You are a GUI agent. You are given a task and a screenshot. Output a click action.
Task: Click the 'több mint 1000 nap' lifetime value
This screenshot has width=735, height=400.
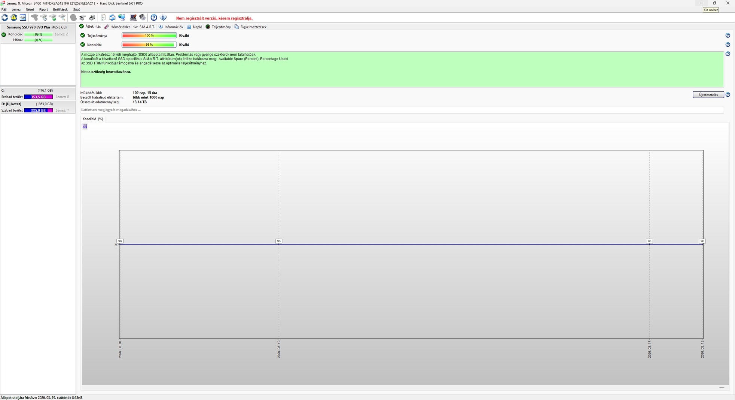(148, 97)
